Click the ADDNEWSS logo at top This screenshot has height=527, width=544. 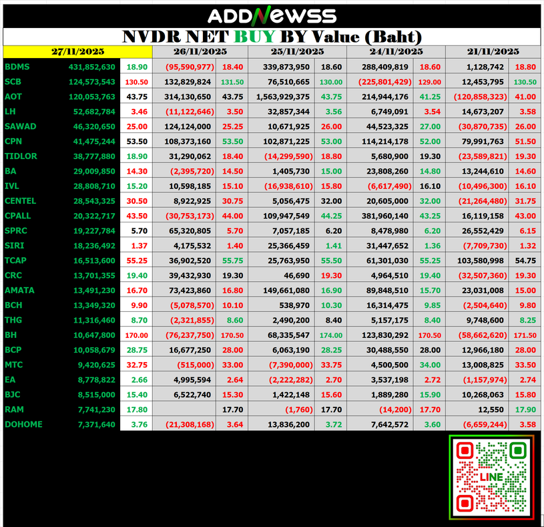(272, 16)
